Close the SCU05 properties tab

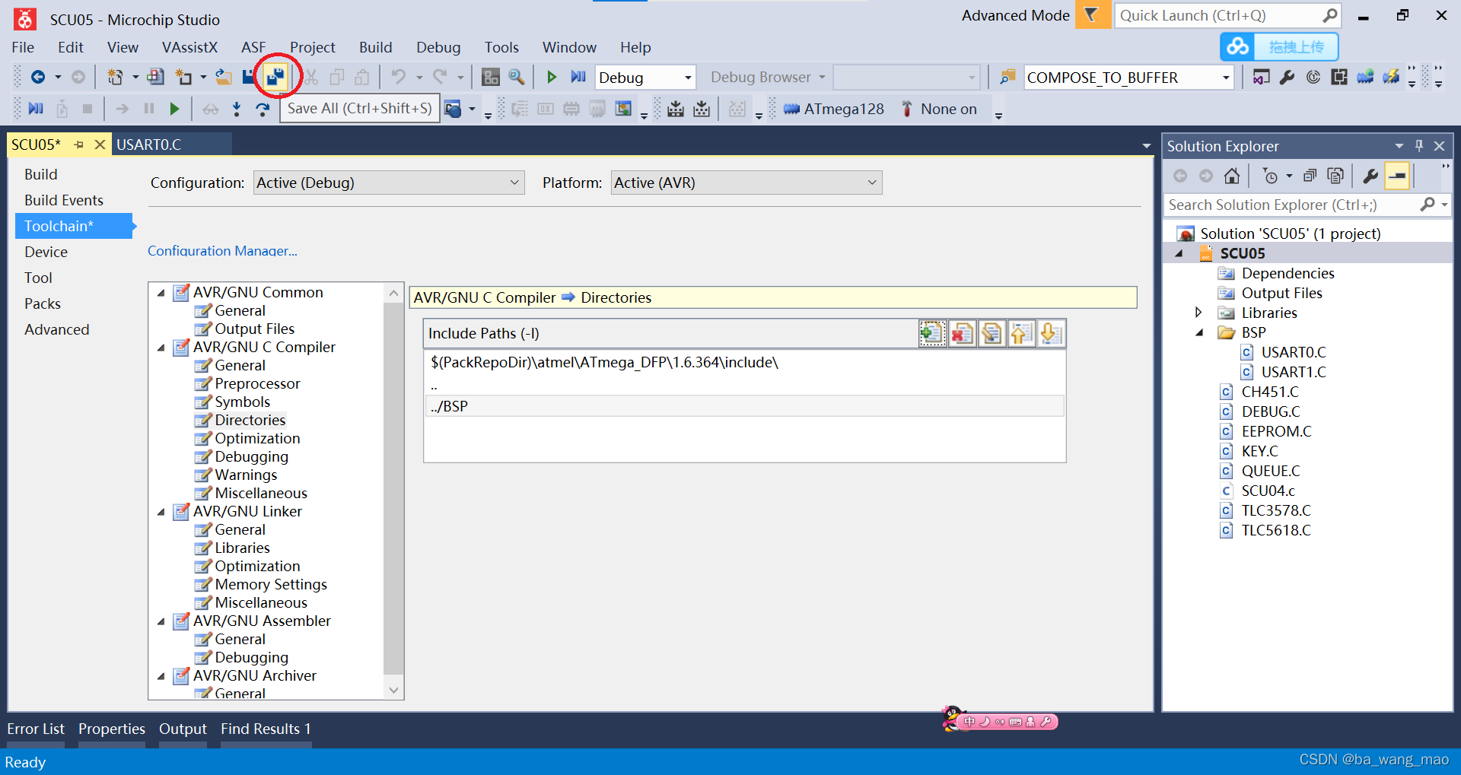100,145
